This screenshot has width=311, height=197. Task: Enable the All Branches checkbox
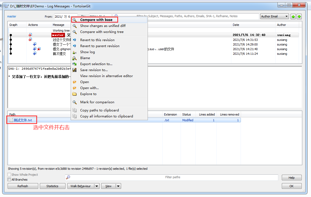pyautogui.click(x=9, y=180)
